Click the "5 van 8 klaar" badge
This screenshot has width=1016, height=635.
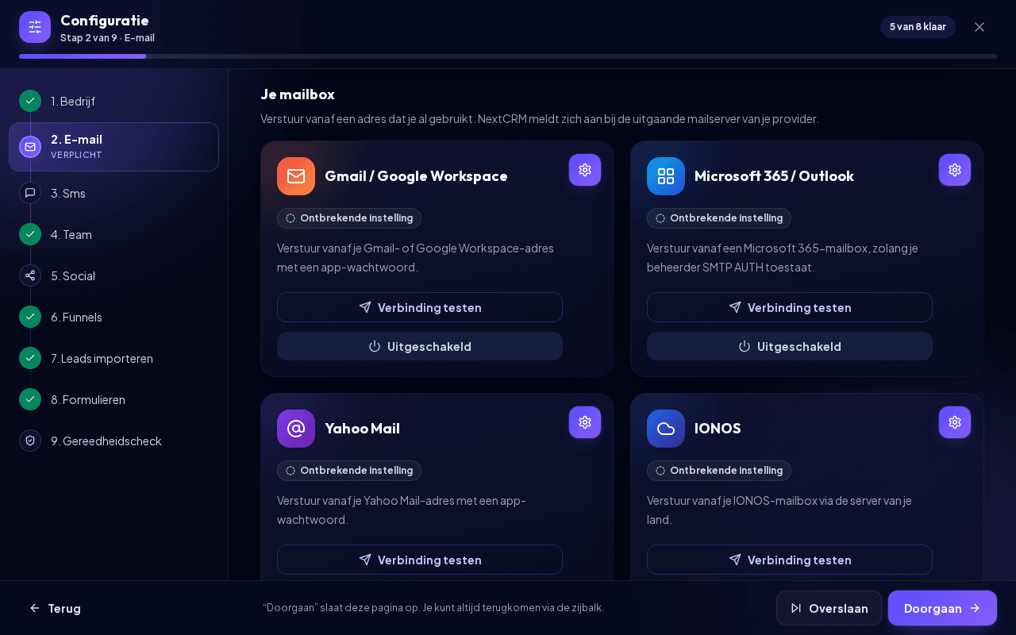coord(918,27)
